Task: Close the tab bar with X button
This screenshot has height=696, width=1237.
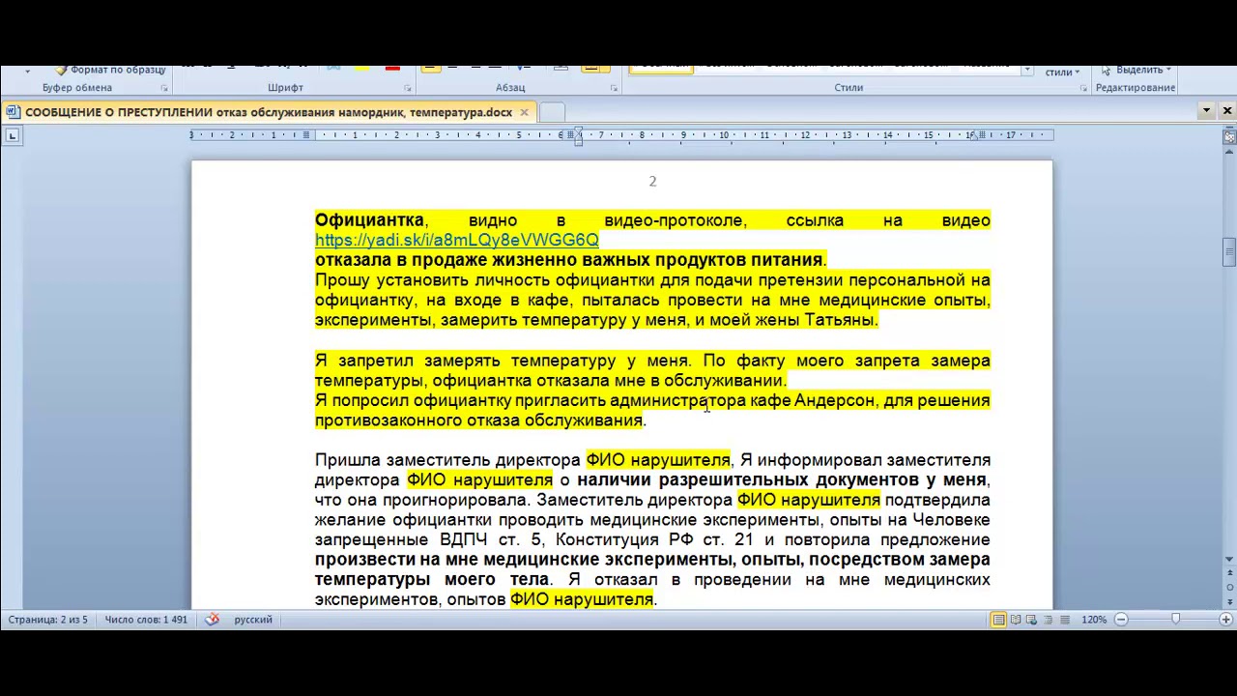Action: pos(1227,111)
